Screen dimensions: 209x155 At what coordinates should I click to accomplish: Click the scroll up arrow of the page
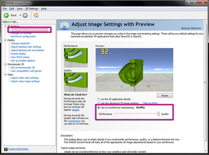pos(205,22)
